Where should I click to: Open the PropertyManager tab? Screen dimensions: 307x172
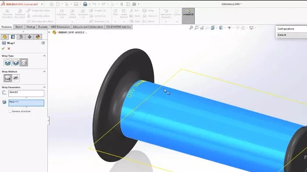13,37
